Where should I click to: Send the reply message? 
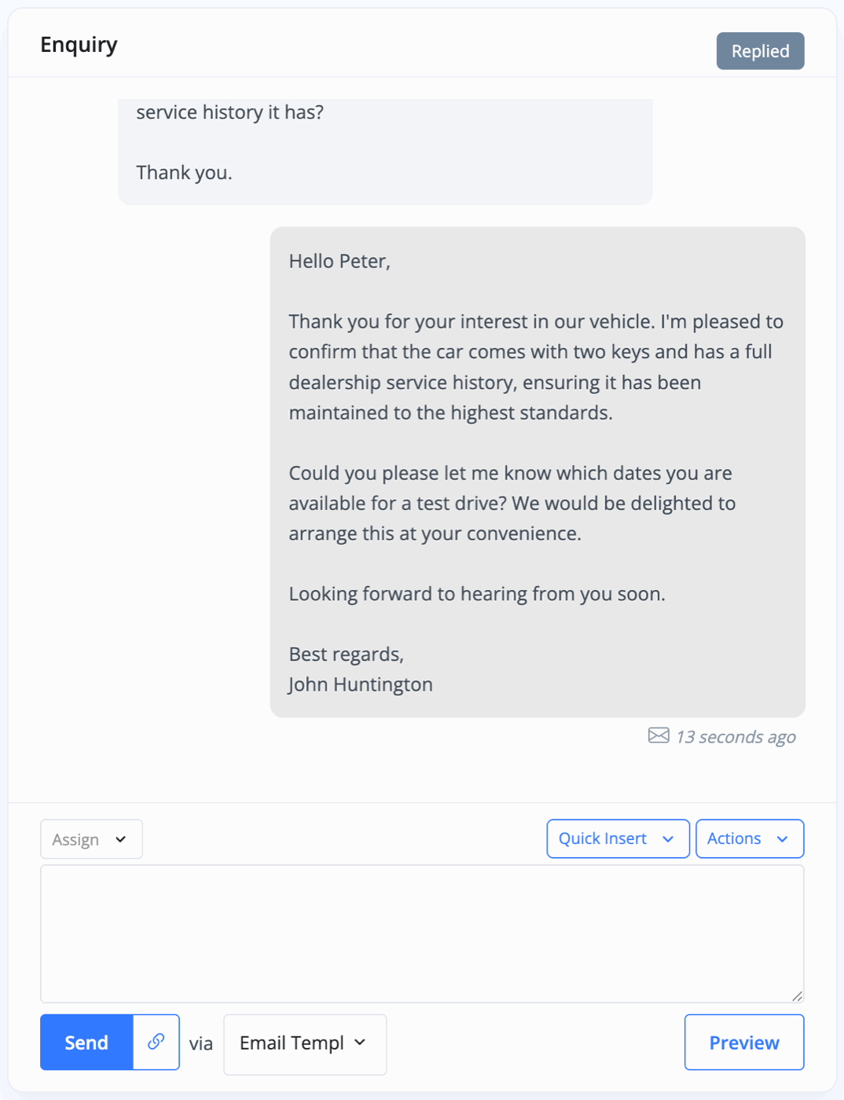click(86, 1042)
